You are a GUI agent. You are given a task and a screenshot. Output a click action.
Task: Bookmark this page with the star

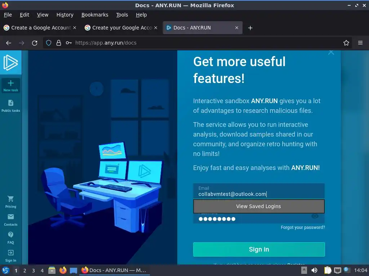tap(346, 43)
